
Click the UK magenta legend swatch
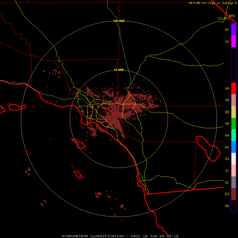tap(234, 42)
